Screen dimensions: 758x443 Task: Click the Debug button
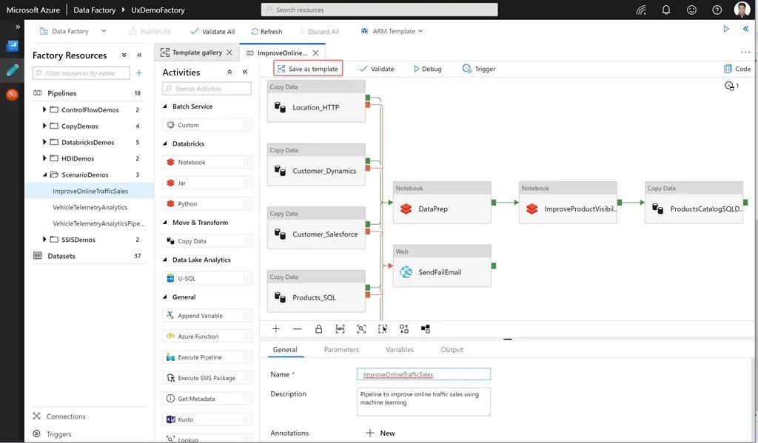click(x=427, y=69)
